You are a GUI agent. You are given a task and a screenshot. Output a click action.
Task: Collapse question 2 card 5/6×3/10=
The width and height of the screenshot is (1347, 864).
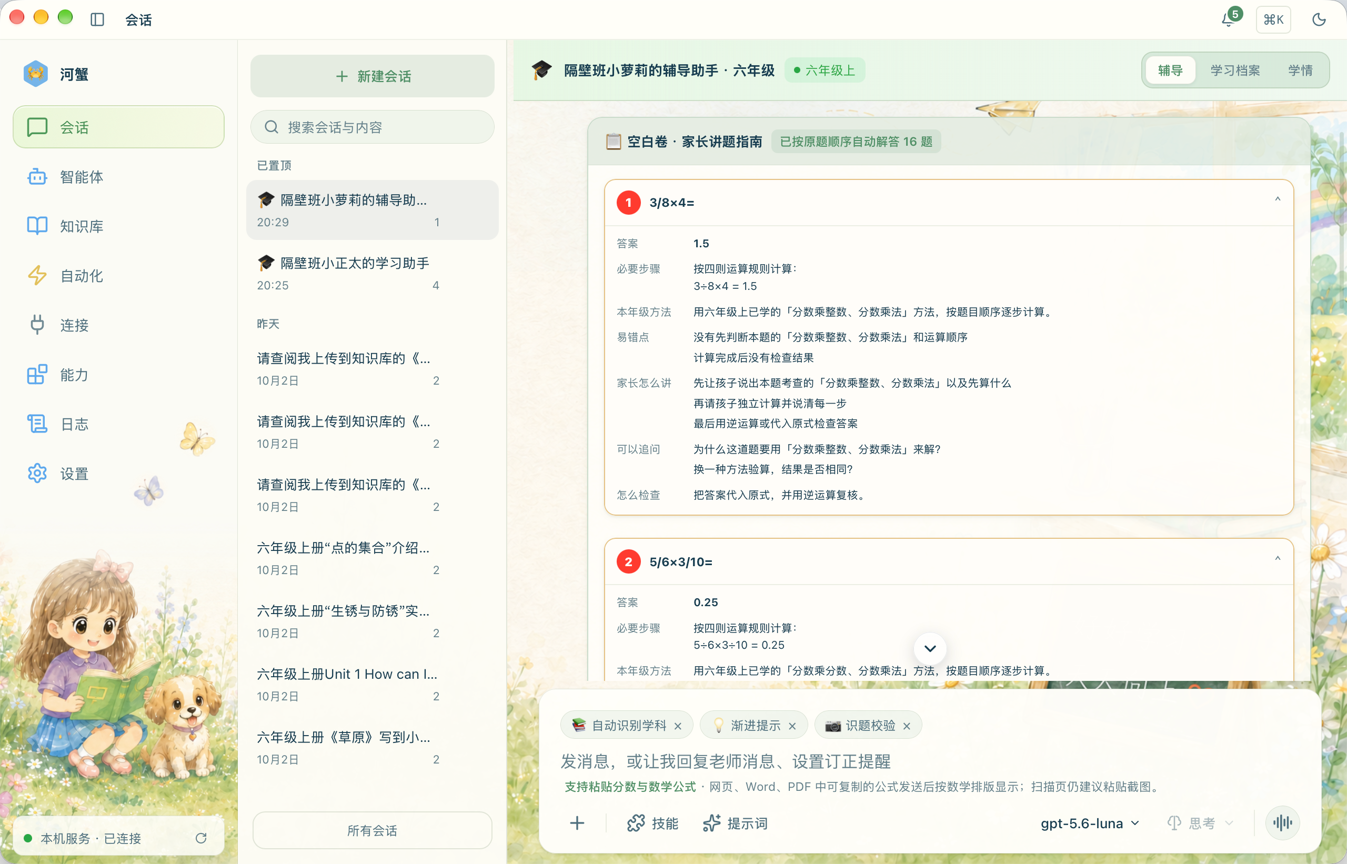click(1278, 558)
